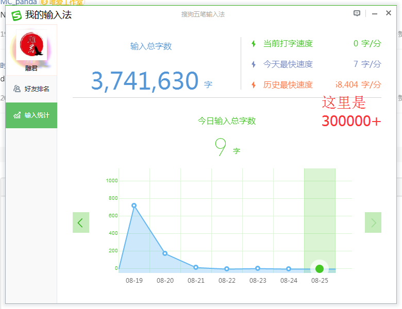Click the 搜狗五笔输入法 title text
This screenshot has width=402, height=309.
[x=203, y=14]
